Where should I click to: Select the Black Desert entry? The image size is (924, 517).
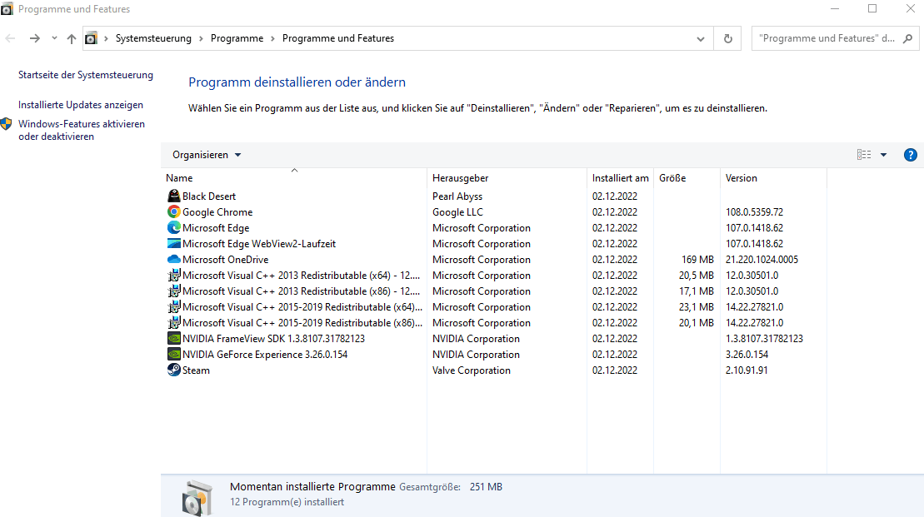pos(208,196)
